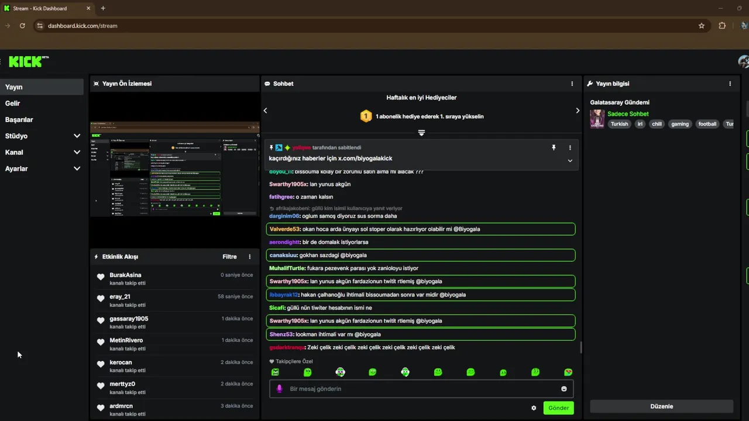Open the emoji picker smiley icon

[564, 389]
